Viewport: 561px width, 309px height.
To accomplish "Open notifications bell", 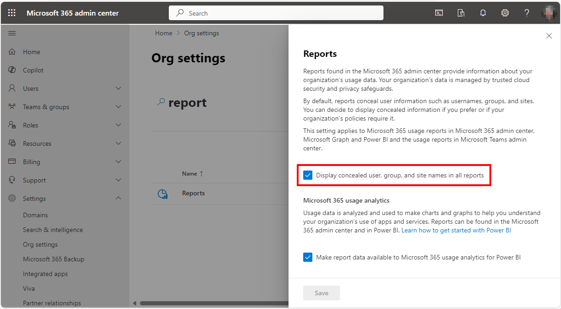I will [483, 13].
